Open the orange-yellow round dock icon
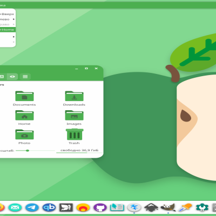 pyautogui.click(x=83, y=208)
